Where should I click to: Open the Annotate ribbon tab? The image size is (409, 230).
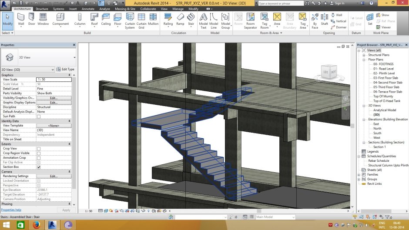88,9
